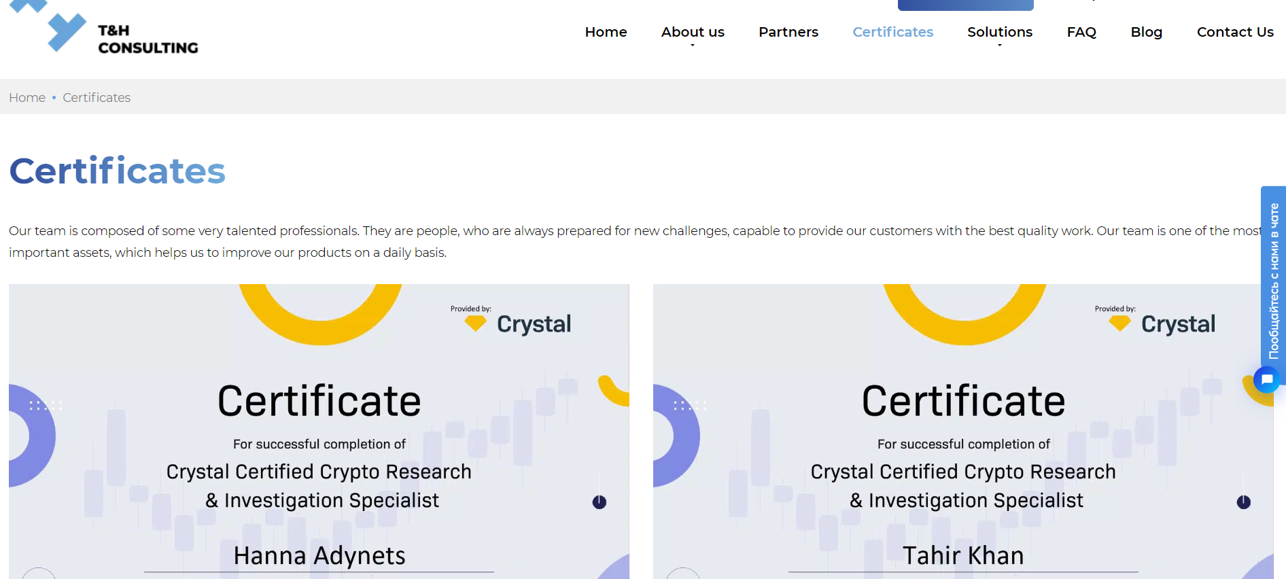
Task: Click the Certificates breadcrumb item
Action: tap(97, 97)
